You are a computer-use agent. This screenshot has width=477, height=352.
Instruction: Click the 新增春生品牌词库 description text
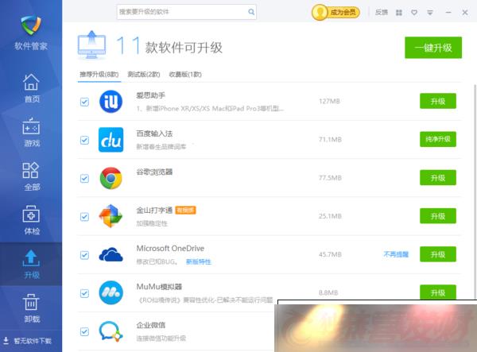pyautogui.click(x=161, y=147)
